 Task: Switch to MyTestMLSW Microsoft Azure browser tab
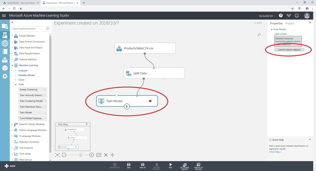point(21,3)
